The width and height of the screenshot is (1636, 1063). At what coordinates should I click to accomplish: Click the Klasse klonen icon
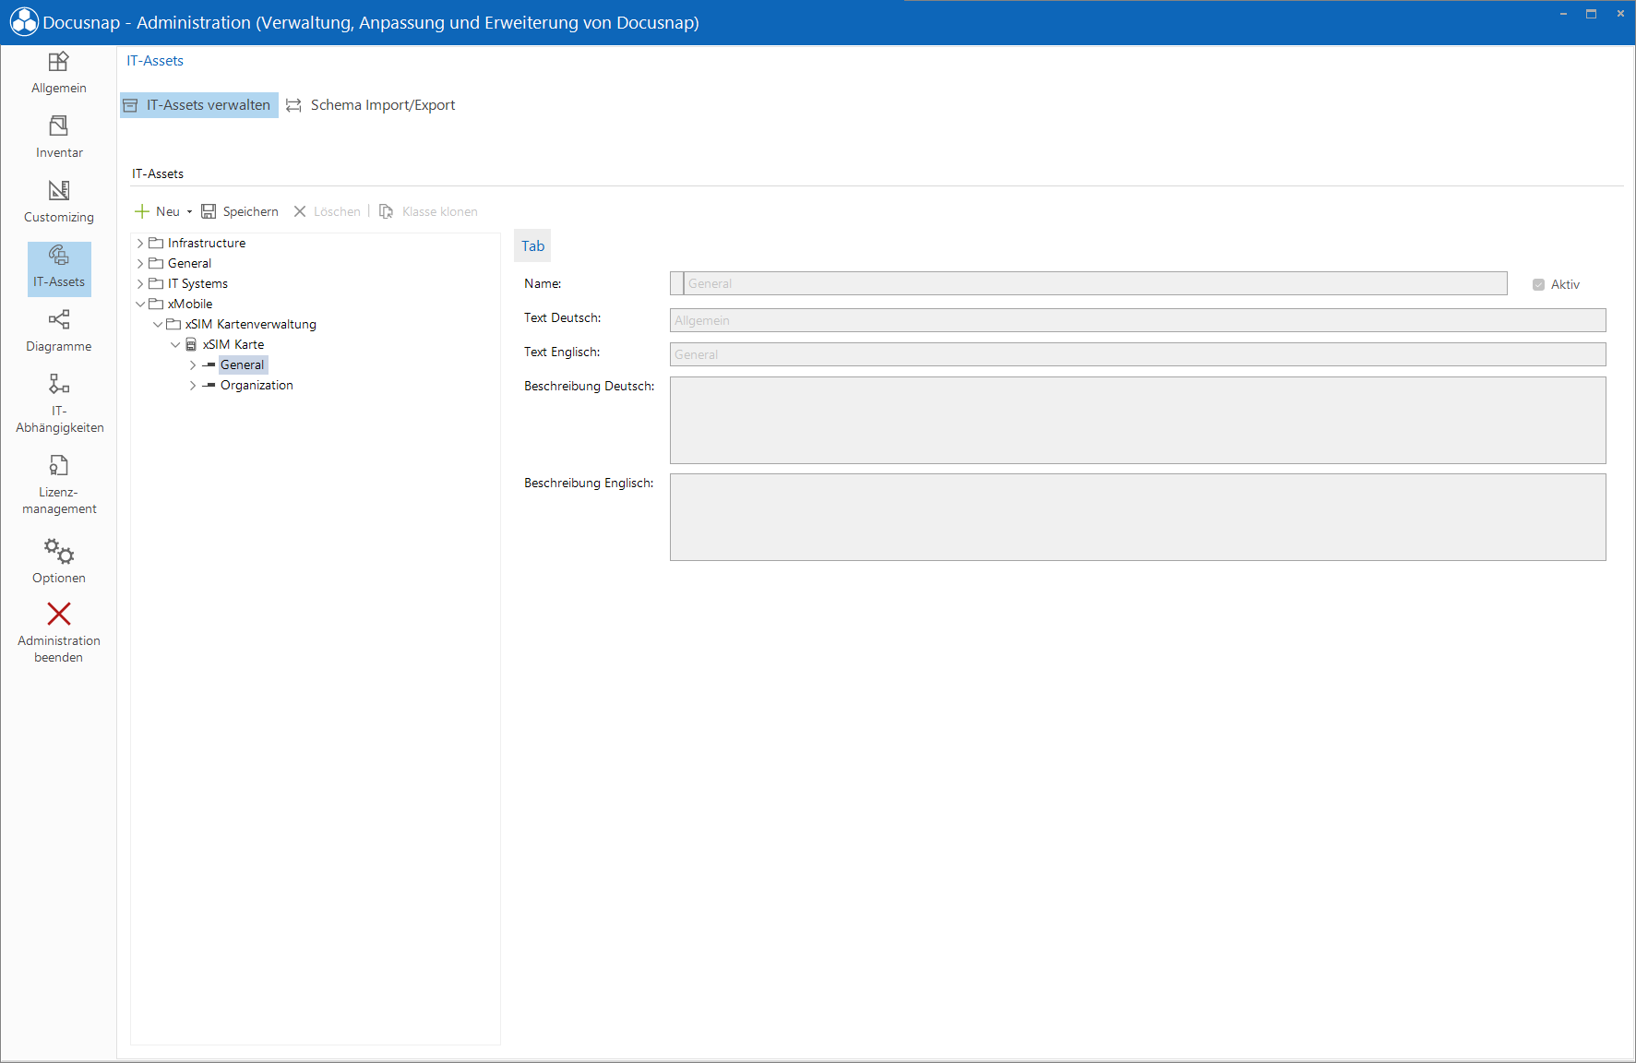(x=387, y=211)
